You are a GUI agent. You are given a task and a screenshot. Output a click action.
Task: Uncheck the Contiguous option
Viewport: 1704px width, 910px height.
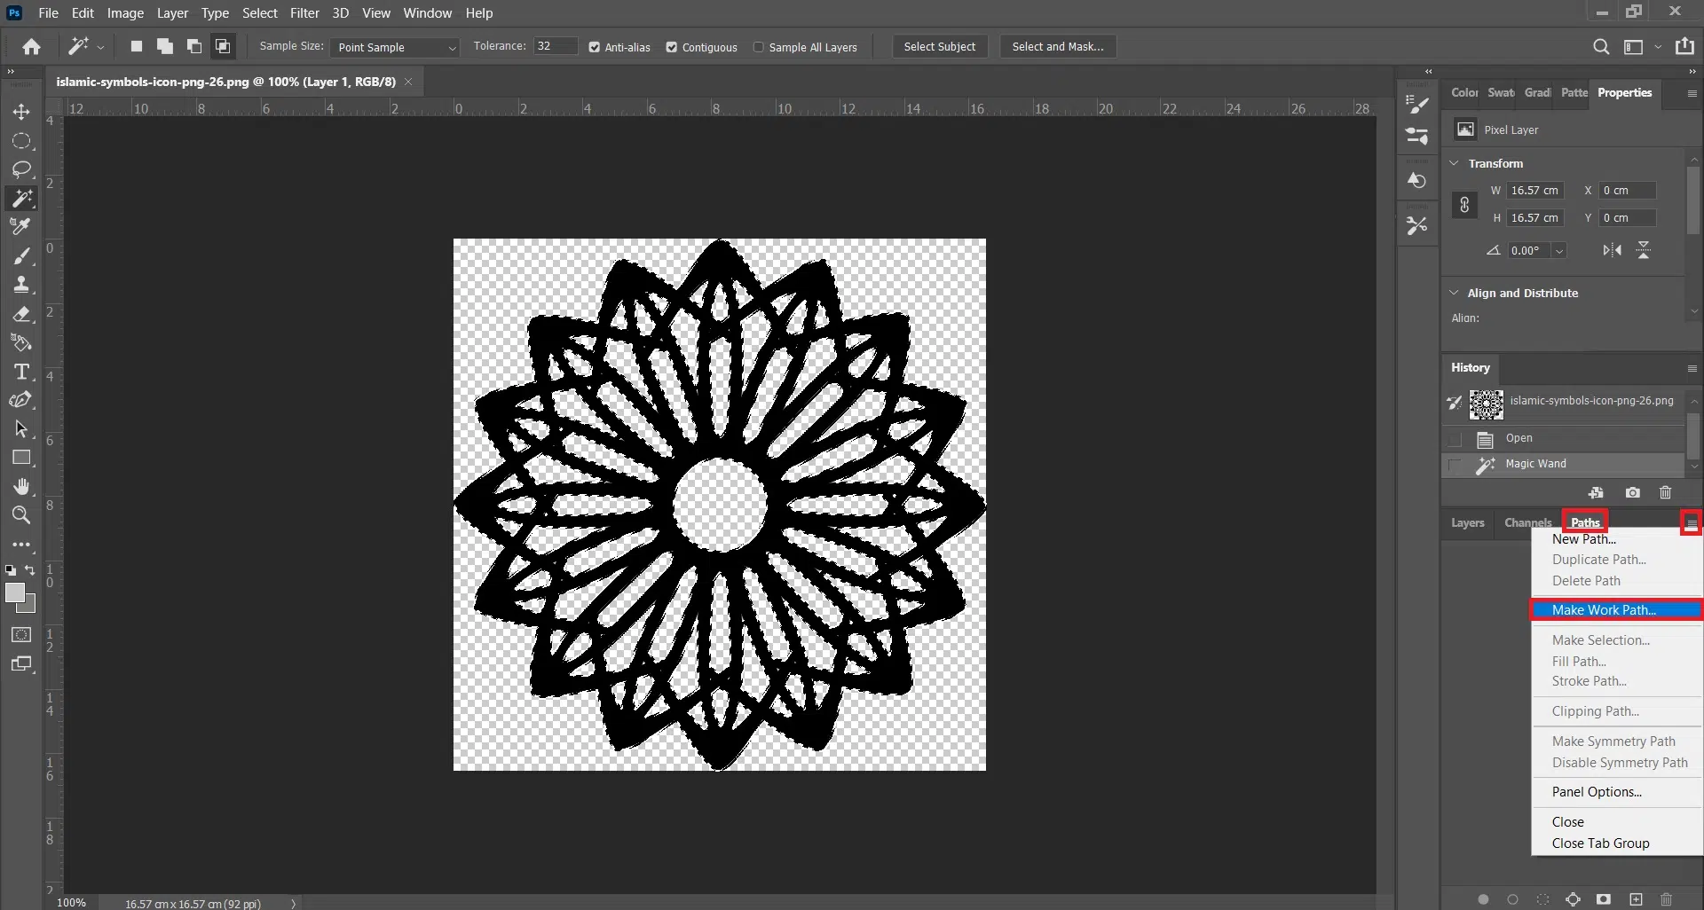point(672,47)
